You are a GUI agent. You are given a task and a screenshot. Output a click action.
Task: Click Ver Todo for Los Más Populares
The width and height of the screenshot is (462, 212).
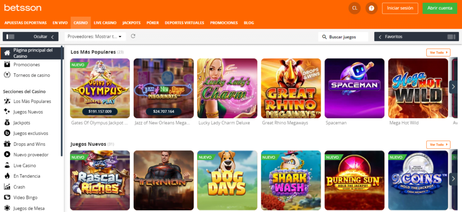pyautogui.click(x=439, y=52)
